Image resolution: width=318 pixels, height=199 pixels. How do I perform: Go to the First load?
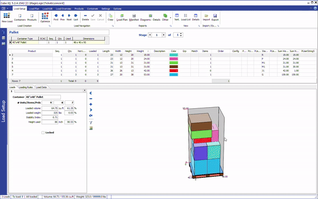pyautogui.click(x=56, y=18)
